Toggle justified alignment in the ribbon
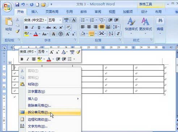 pos(102,27)
